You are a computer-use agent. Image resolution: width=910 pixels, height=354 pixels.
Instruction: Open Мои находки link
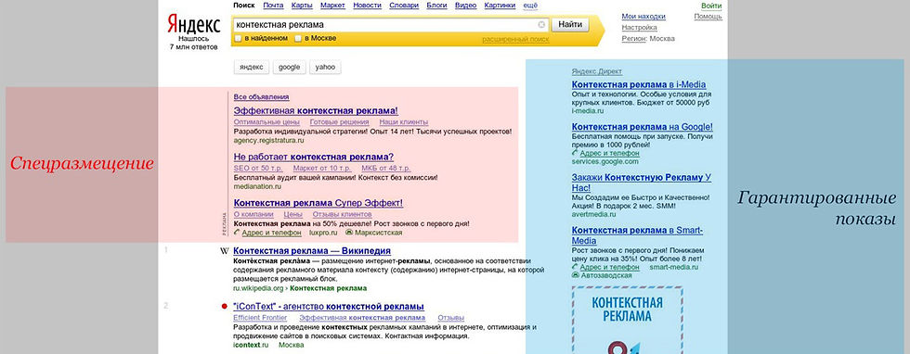pyautogui.click(x=643, y=17)
